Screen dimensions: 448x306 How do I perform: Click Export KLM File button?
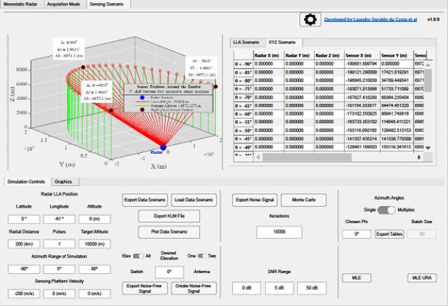169,216
